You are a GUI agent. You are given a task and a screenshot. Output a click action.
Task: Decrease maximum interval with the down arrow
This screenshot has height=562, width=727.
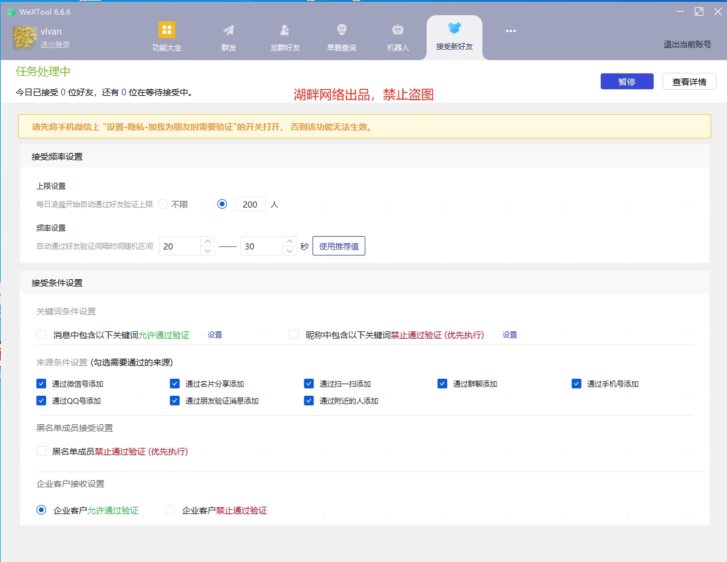[x=290, y=250]
